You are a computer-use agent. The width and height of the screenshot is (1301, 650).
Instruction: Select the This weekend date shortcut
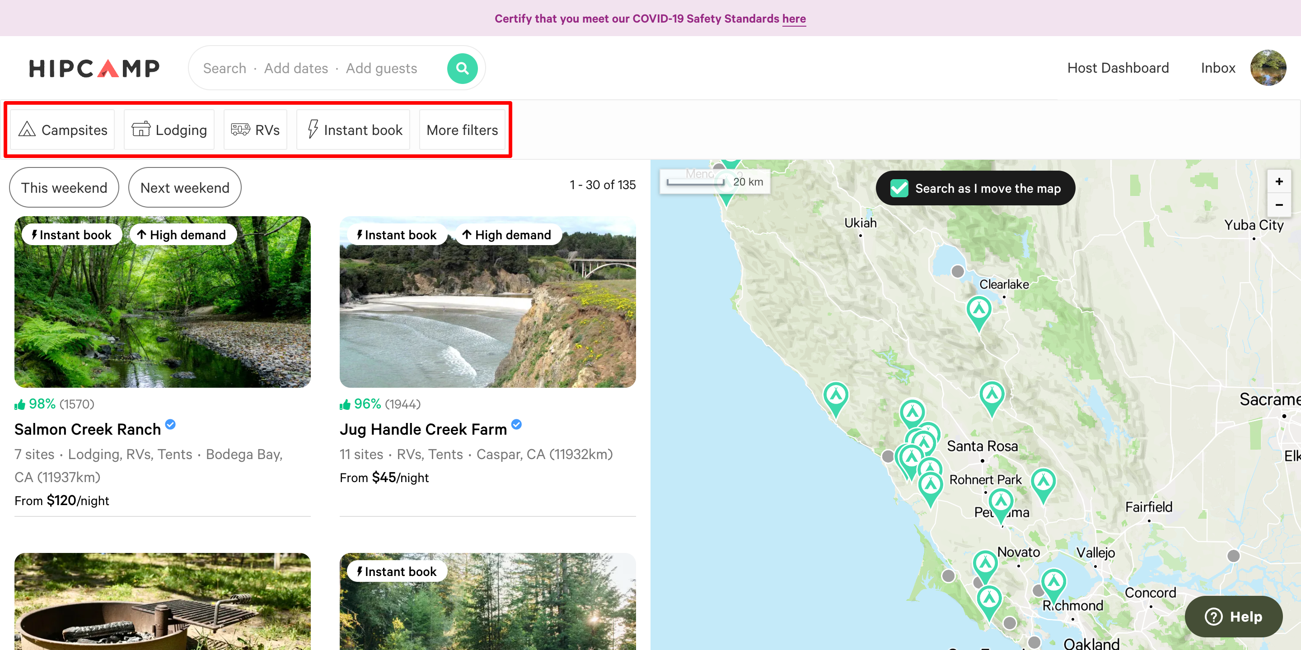[64, 188]
